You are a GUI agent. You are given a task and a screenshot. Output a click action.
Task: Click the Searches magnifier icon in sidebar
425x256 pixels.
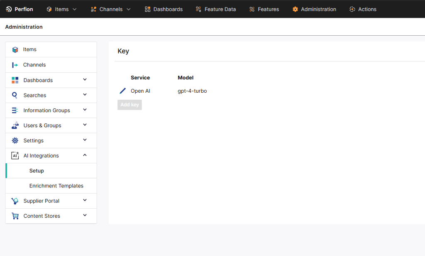tap(15, 95)
